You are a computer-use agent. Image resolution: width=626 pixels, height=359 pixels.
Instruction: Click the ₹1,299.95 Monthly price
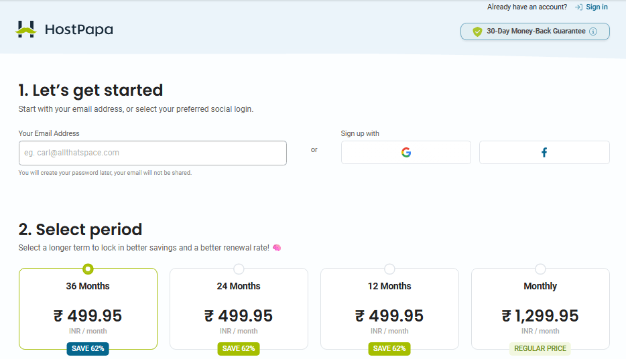coord(540,315)
